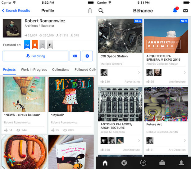Image resolution: width=191 pixels, height=169 pixels.
Task: Tap the gray P featured ribbon
Action: (50, 45)
